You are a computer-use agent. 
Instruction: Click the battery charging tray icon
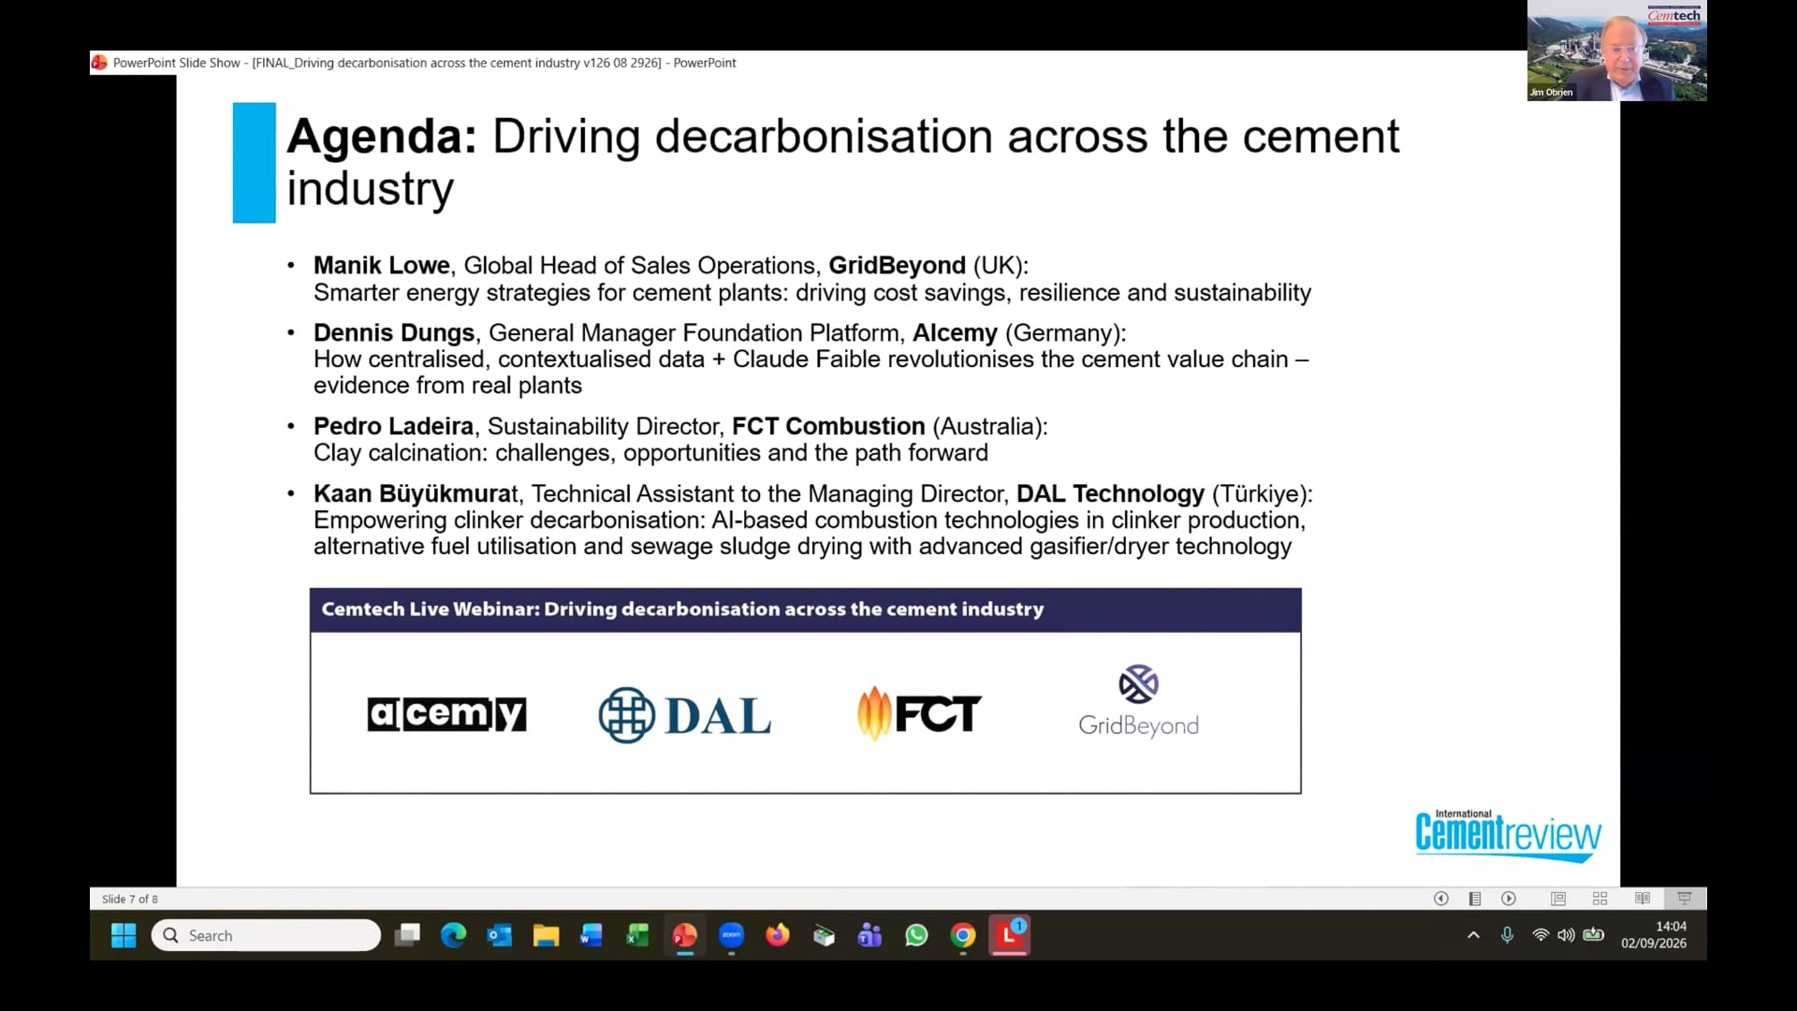click(1594, 935)
